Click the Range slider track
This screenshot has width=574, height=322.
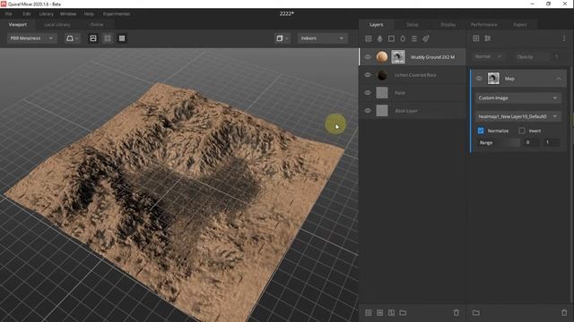(500, 143)
